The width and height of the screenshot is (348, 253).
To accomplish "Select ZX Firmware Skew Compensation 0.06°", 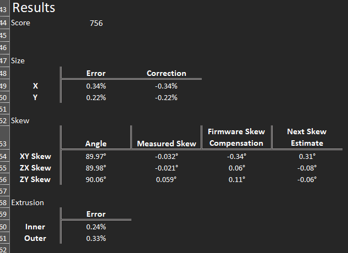I will pyautogui.click(x=236, y=168).
